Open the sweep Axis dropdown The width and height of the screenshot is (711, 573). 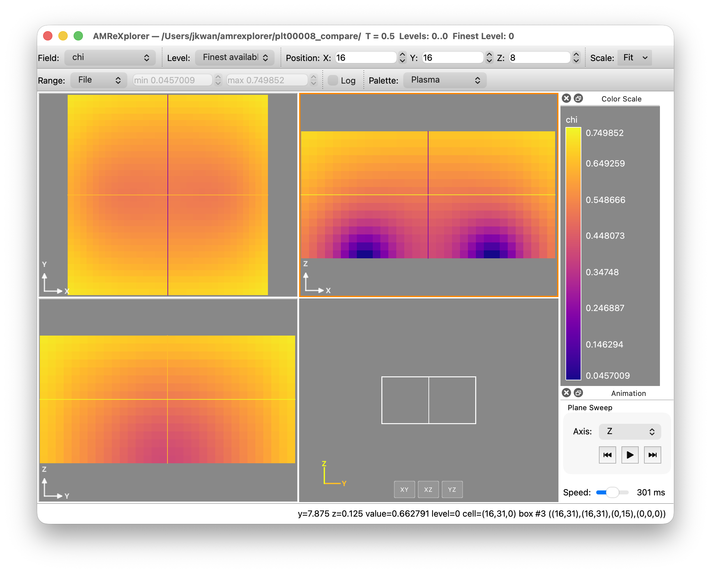tap(630, 431)
